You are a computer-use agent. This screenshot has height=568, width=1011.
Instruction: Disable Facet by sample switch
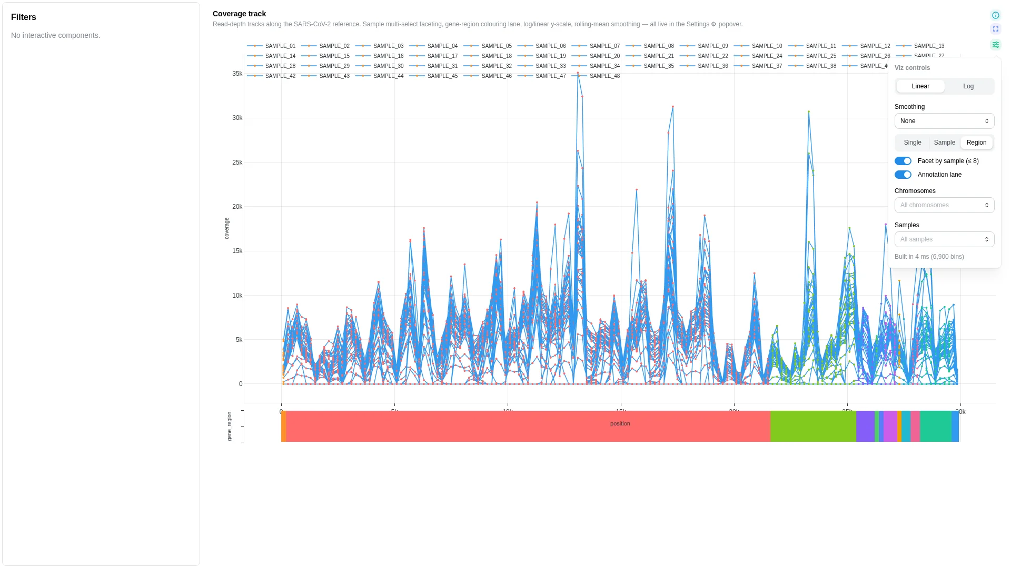(x=903, y=161)
